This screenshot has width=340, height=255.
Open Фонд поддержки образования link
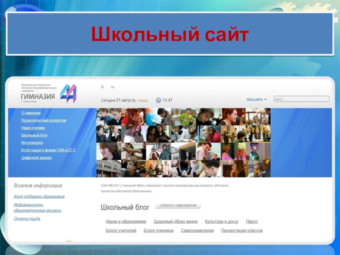coord(39,196)
